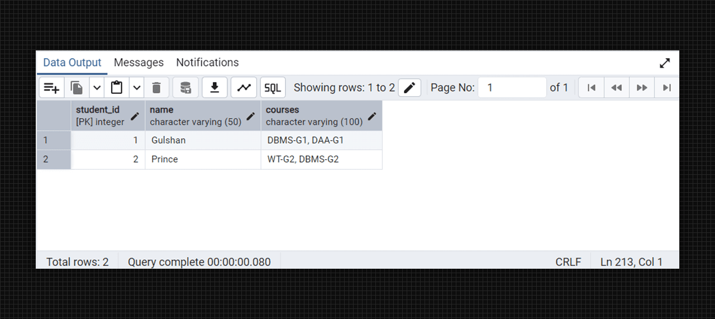This screenshot has height=319, width=715.
Task: Click the Save data changes icon
Action: 185,88
